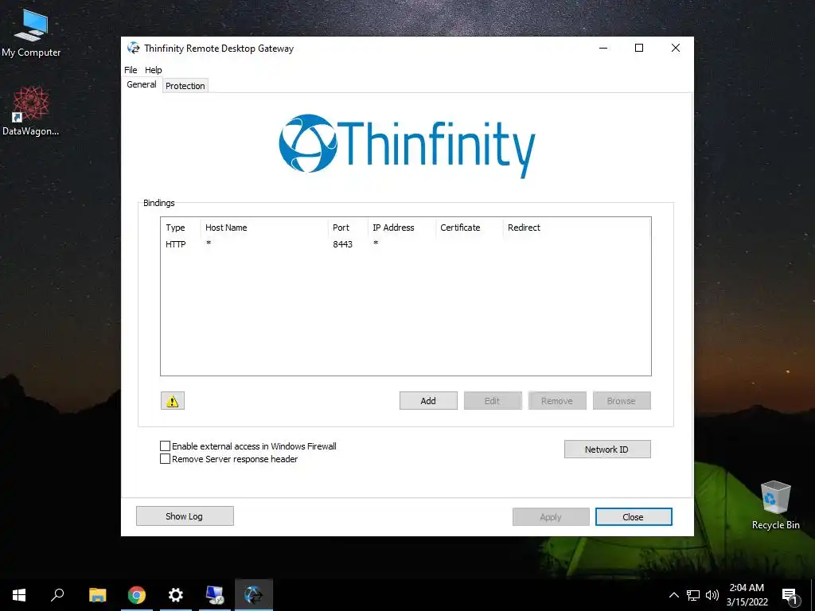Click the Edit binding button
815x611 pixels.
(x=493, y=401)
